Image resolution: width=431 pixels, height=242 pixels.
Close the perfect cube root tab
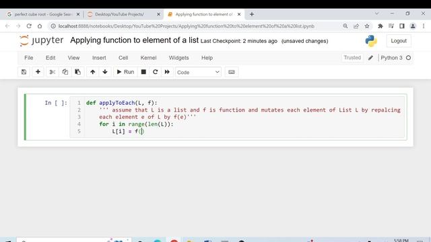pyautogui.click(x=78, y=14)
